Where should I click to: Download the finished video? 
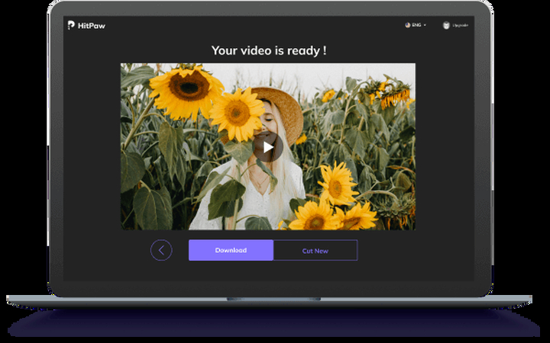point(231,250)
